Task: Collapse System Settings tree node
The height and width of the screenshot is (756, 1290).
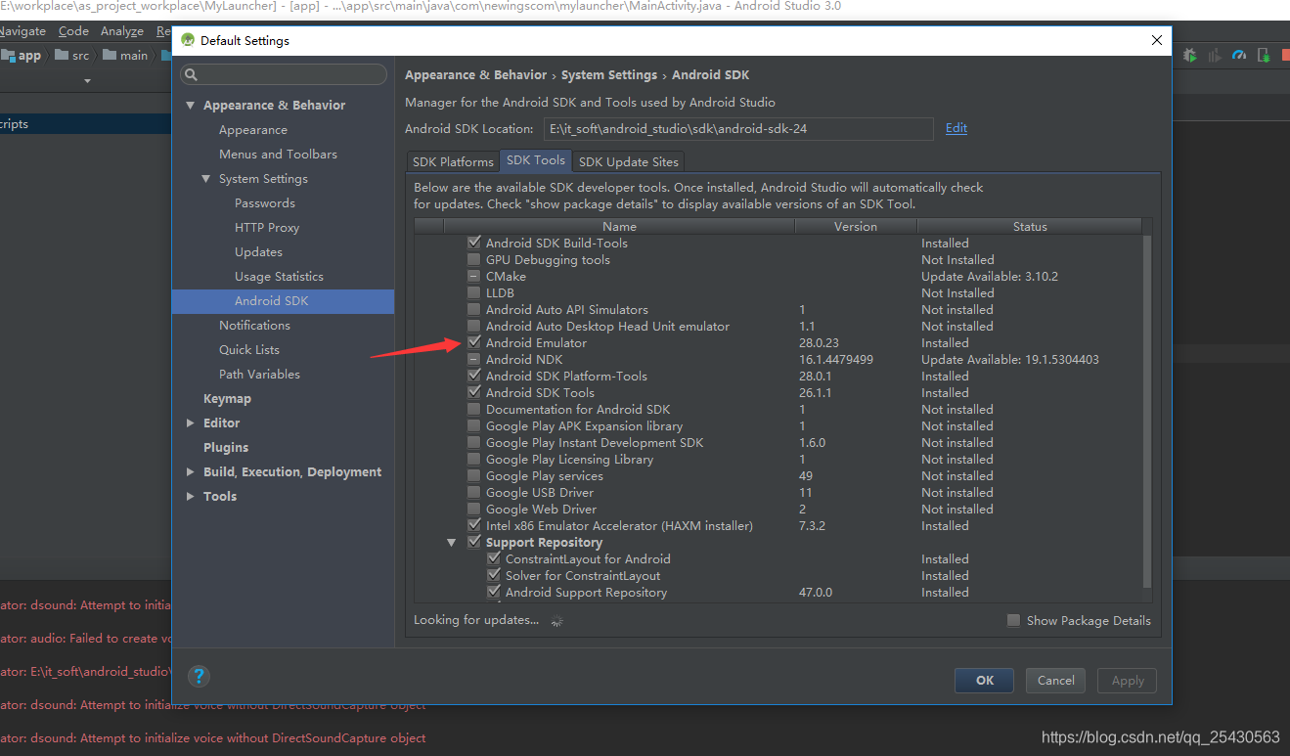Action: coord(205,178)
